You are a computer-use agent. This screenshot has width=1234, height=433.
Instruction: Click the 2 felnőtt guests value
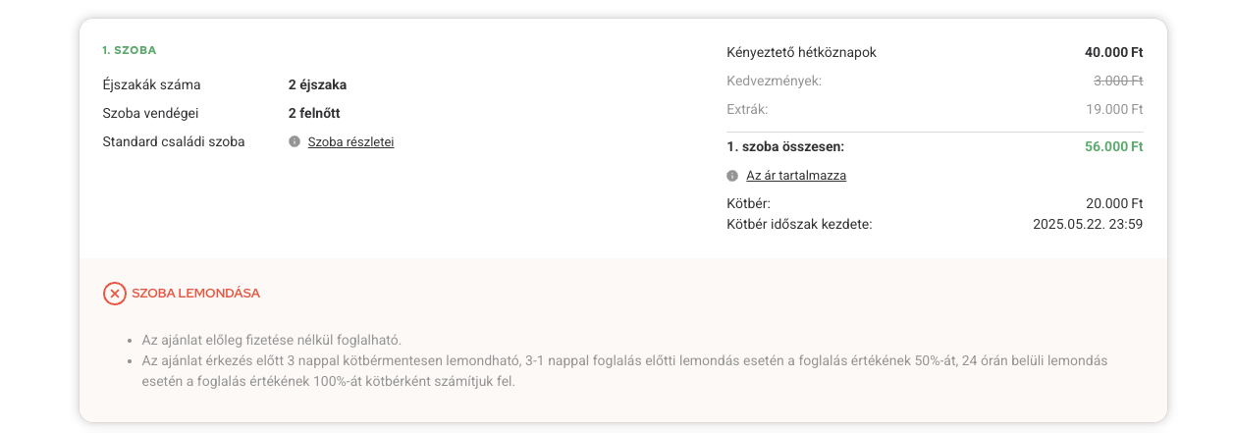314,113
